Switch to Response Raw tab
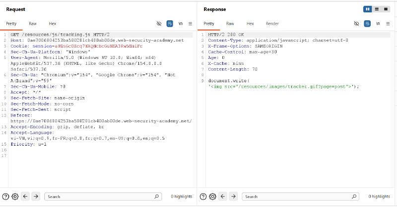 [230, 23]
